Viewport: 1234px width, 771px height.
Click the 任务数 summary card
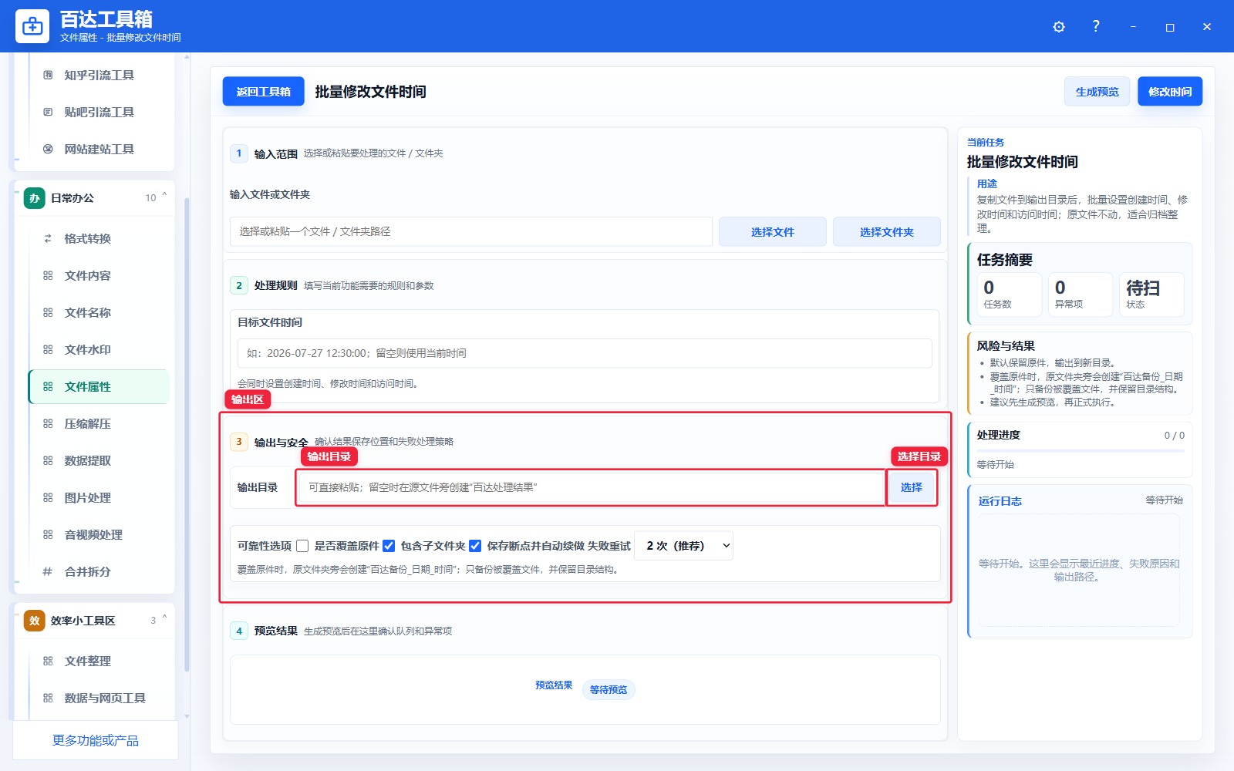(x=1010, y=295)
